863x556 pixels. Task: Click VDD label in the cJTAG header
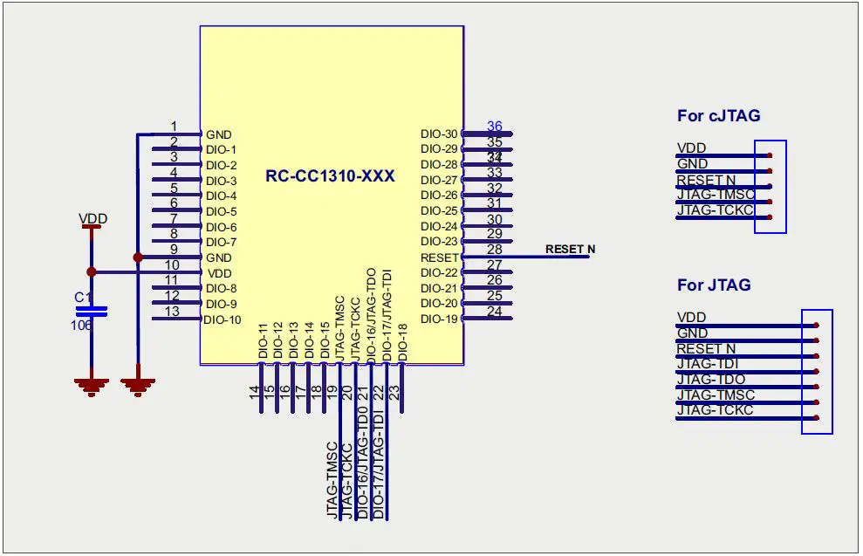coord(691,148)
